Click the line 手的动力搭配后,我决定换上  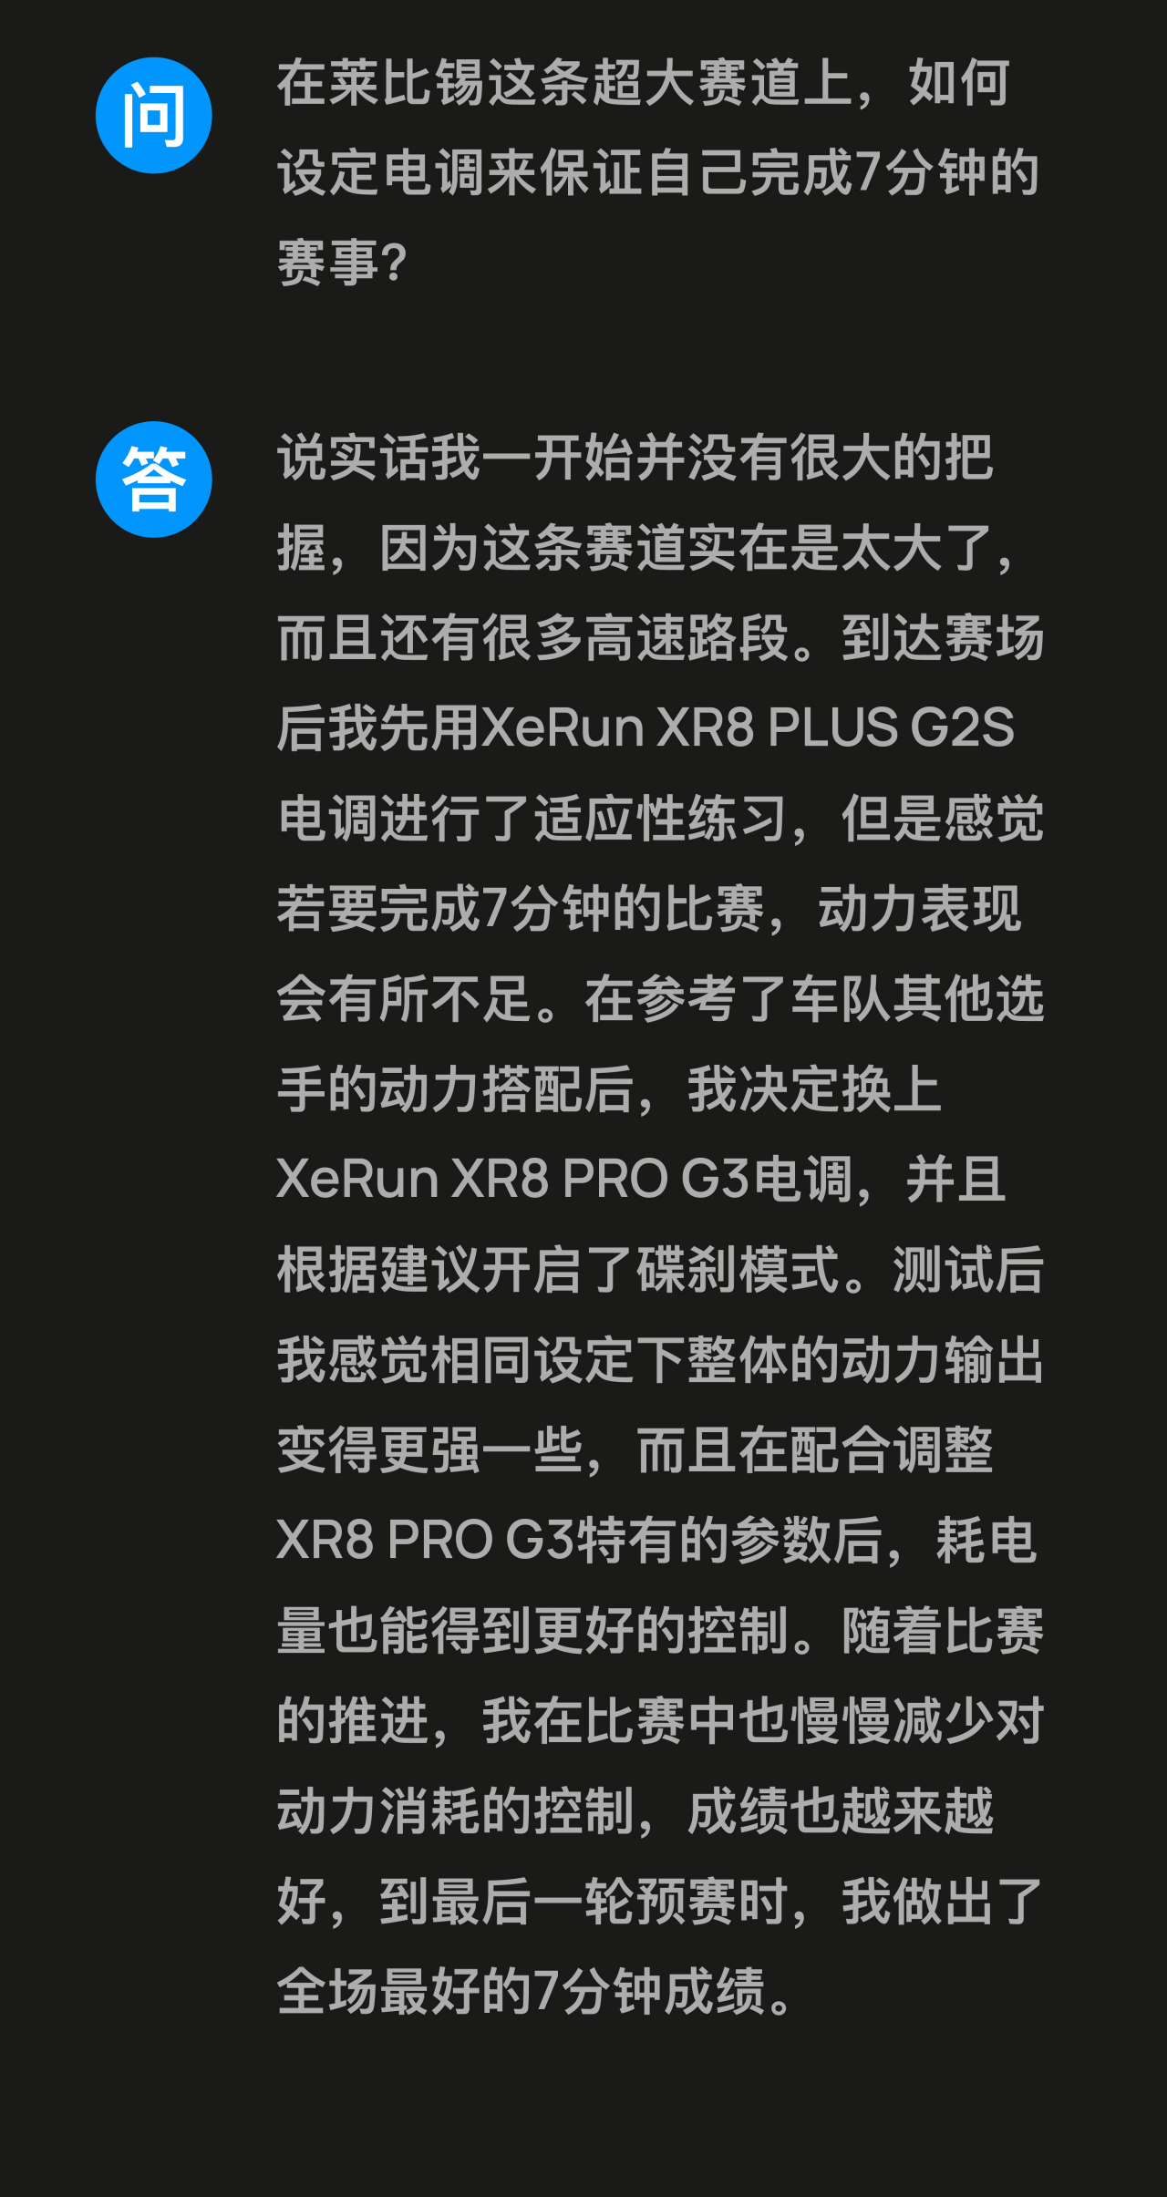609,1088
